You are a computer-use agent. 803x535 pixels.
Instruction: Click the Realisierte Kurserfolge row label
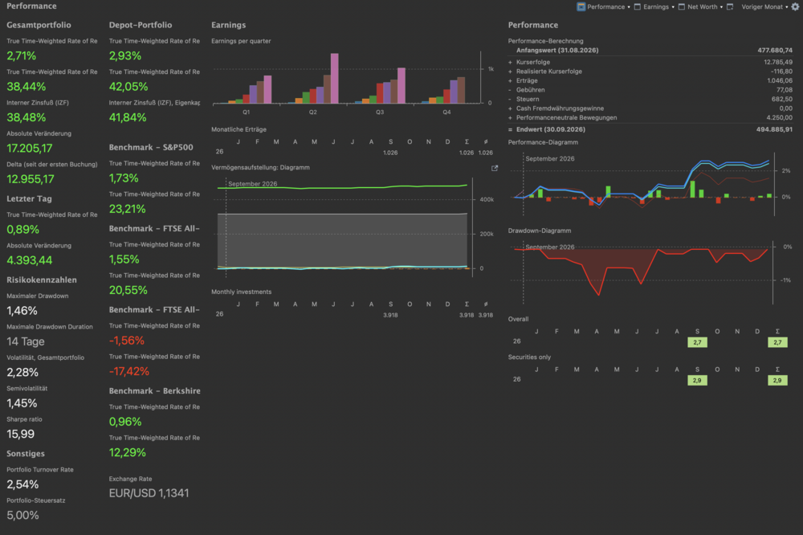click(549, 71)
